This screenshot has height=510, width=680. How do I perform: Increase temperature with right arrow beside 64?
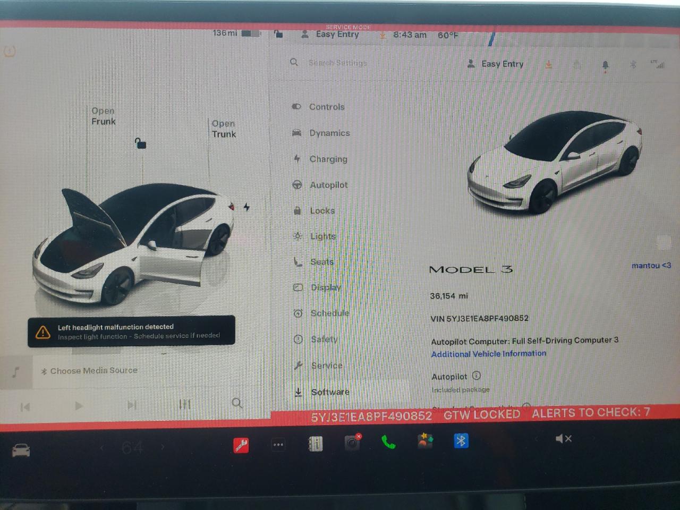coord(163,447)
